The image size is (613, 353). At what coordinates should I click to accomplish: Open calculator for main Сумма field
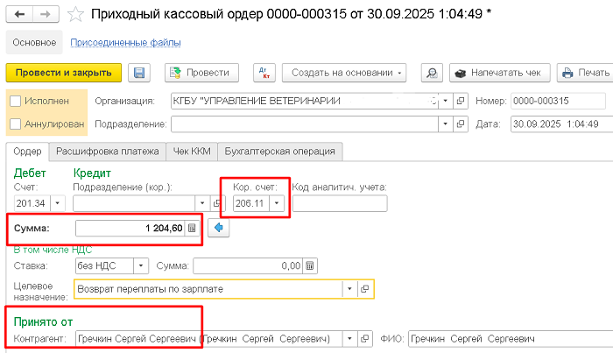point(192,229)
